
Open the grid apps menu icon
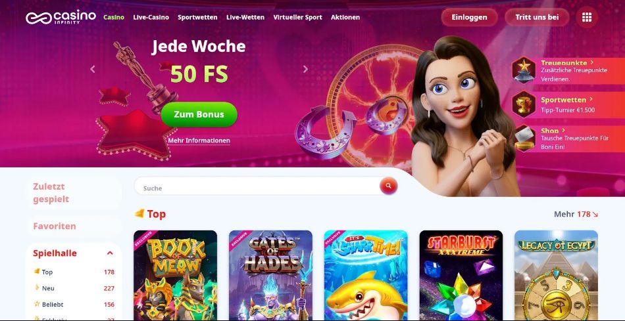587,18
